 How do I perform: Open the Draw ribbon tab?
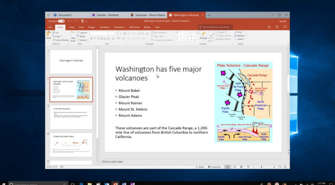tap(81, 27)
